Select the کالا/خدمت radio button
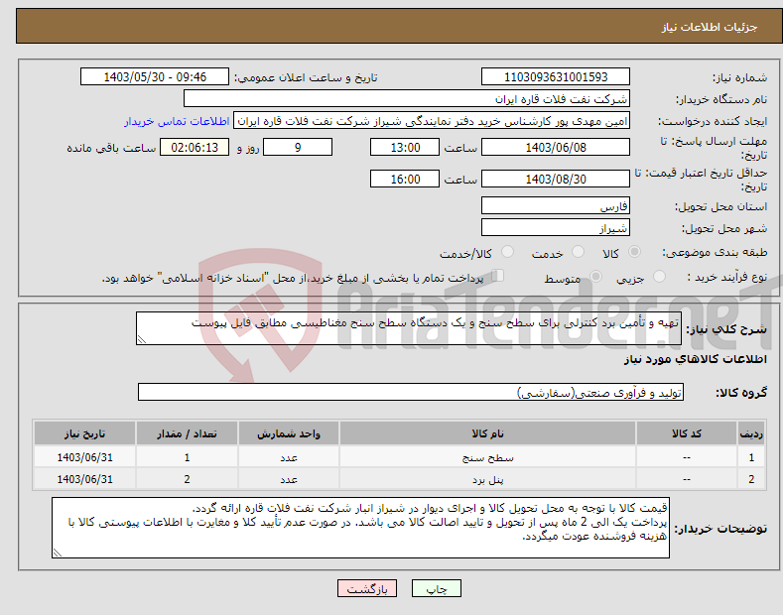The image size is (783, 615). coord(507,252)
